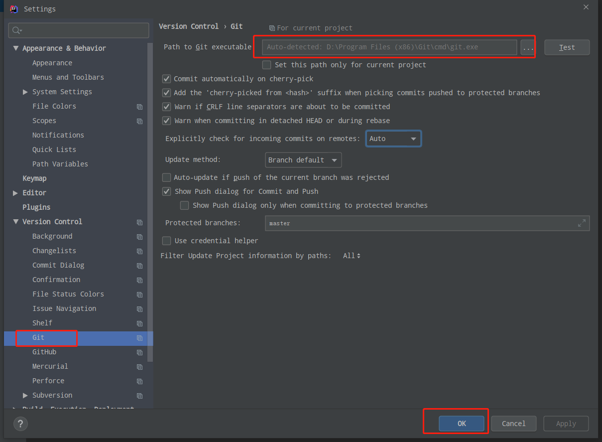Open the Mercurial settings page
The width and height of the screenshot is (602, 442).
(x=50, y=366)
